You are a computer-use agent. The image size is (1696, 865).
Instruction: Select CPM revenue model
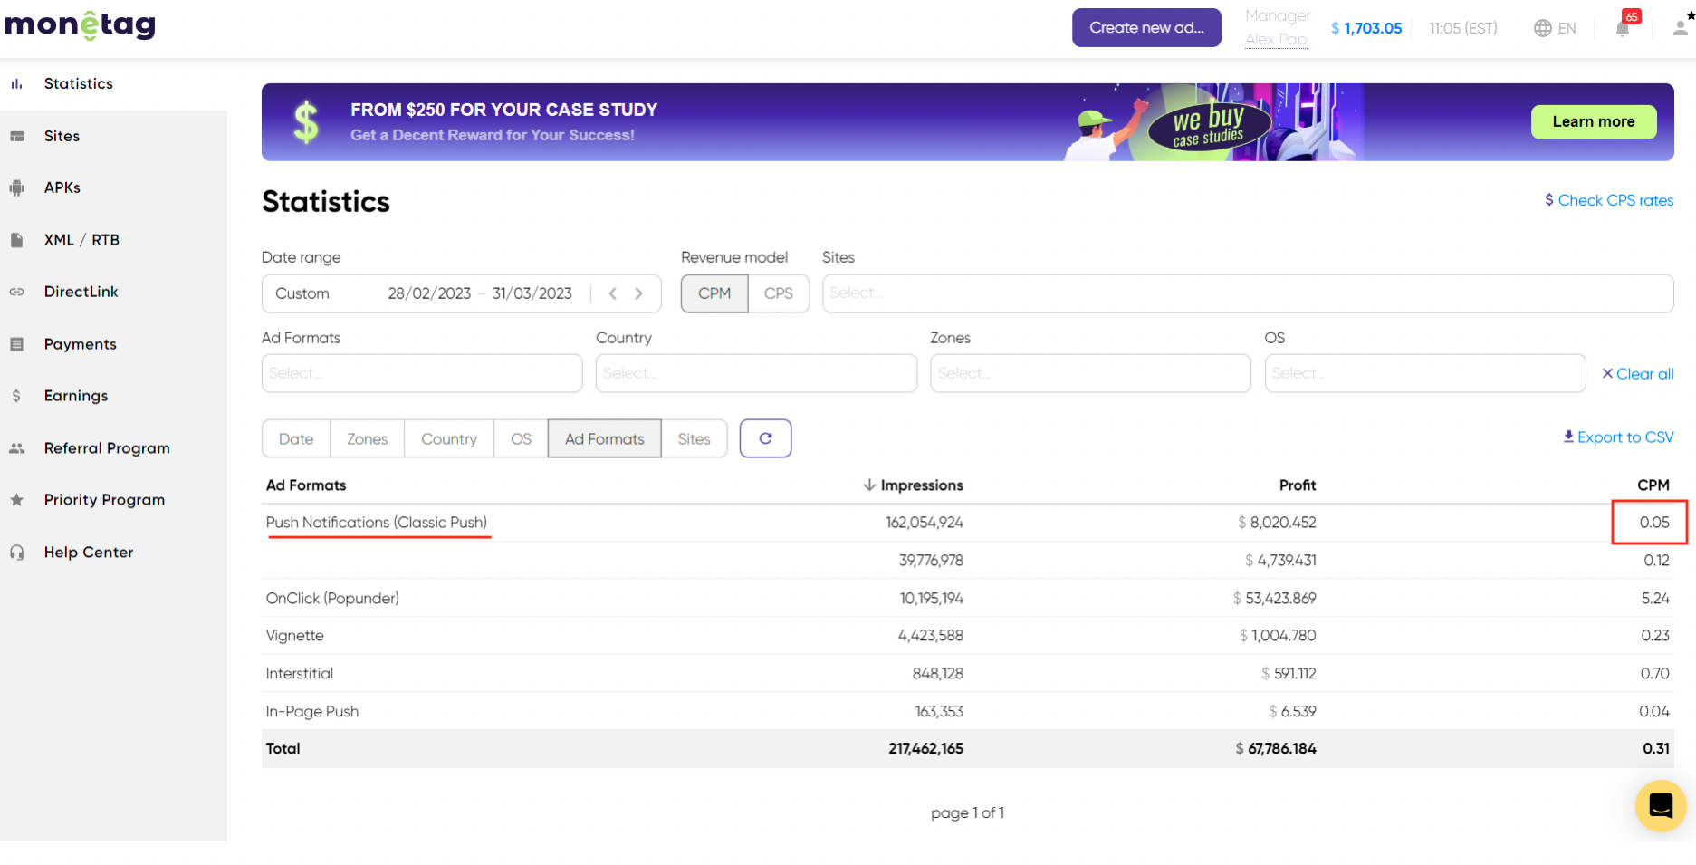[x=714, y=293]
